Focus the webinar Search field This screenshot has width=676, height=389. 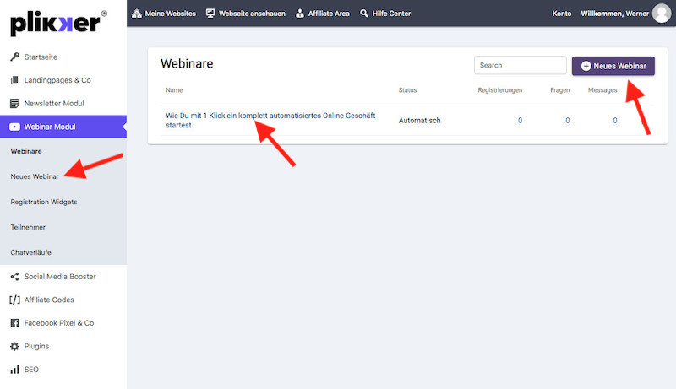[x=520, y=65]
